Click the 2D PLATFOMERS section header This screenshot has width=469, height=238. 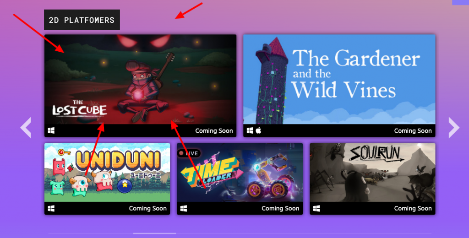pos(82,20)
